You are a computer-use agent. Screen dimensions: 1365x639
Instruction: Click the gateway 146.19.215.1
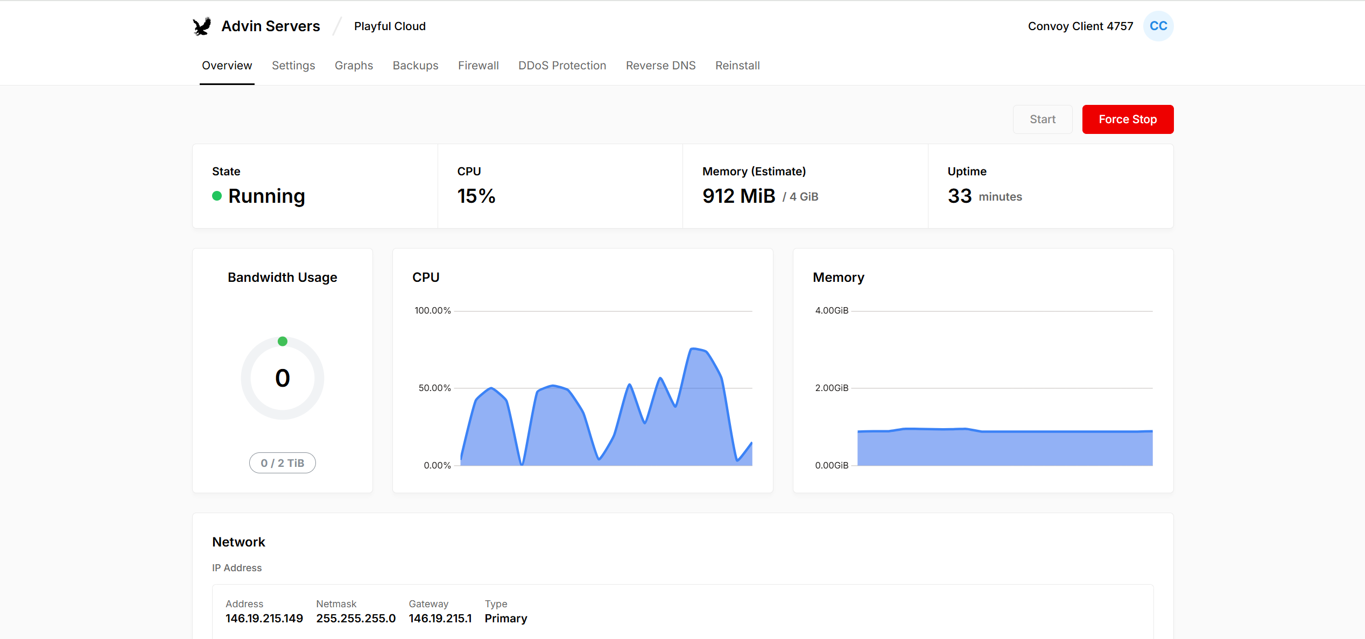(x=440, y=619)
